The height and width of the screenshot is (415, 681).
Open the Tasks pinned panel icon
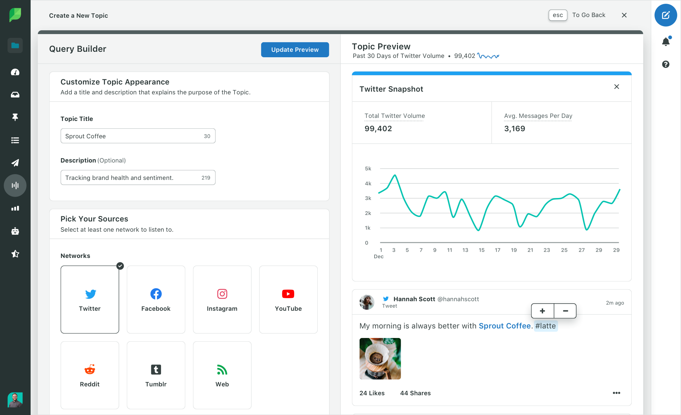(x=15, y=117)
